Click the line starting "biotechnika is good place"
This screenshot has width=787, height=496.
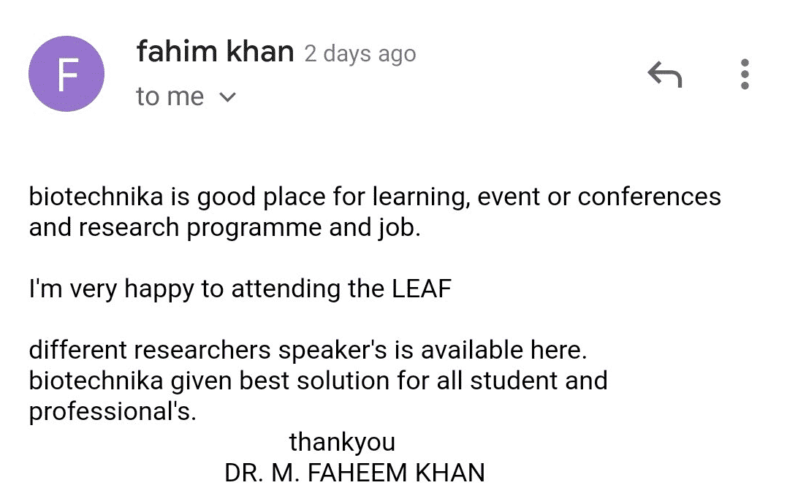click(374, 197)
